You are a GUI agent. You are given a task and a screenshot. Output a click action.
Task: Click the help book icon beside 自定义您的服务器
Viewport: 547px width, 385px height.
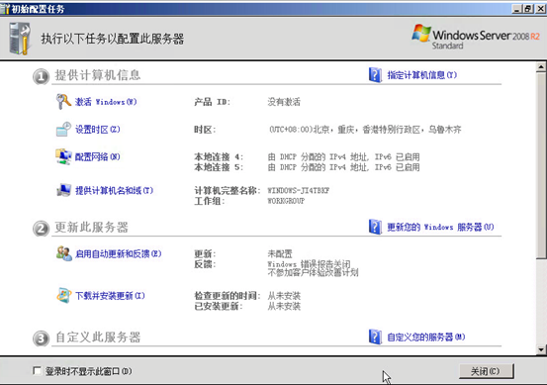(x=375, y=337)
